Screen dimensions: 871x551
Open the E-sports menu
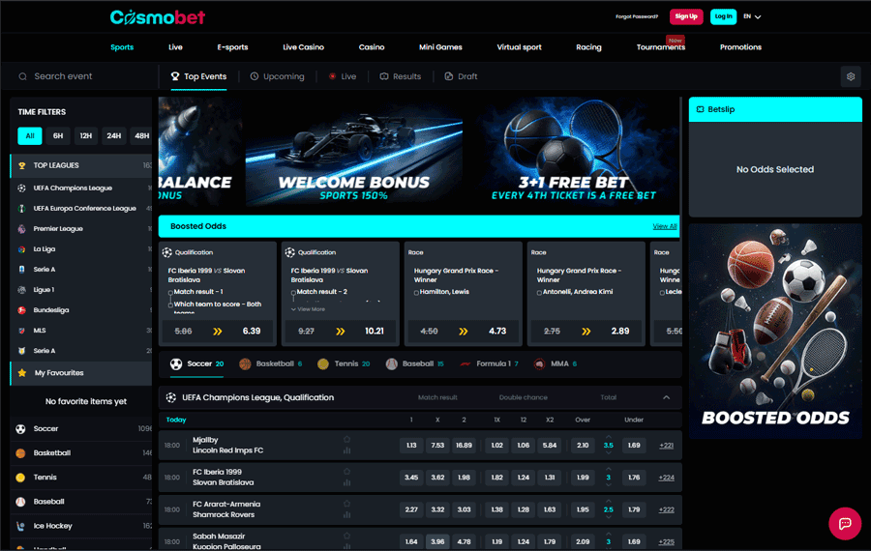[232, 47]
